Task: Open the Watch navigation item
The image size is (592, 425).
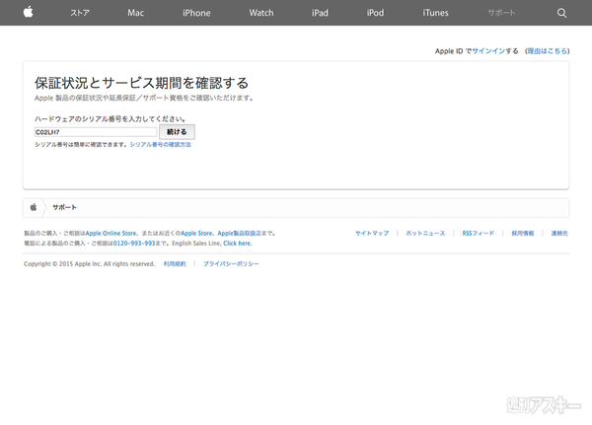Action: [x=260, y=13]
